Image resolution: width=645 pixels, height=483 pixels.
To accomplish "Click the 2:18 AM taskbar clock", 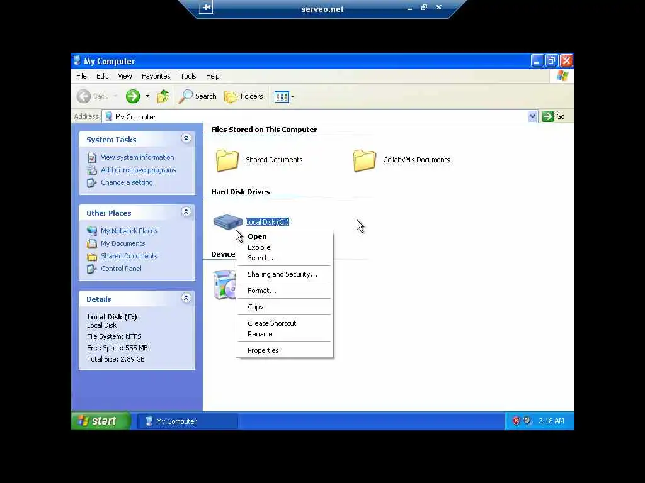I will (551, 421).
